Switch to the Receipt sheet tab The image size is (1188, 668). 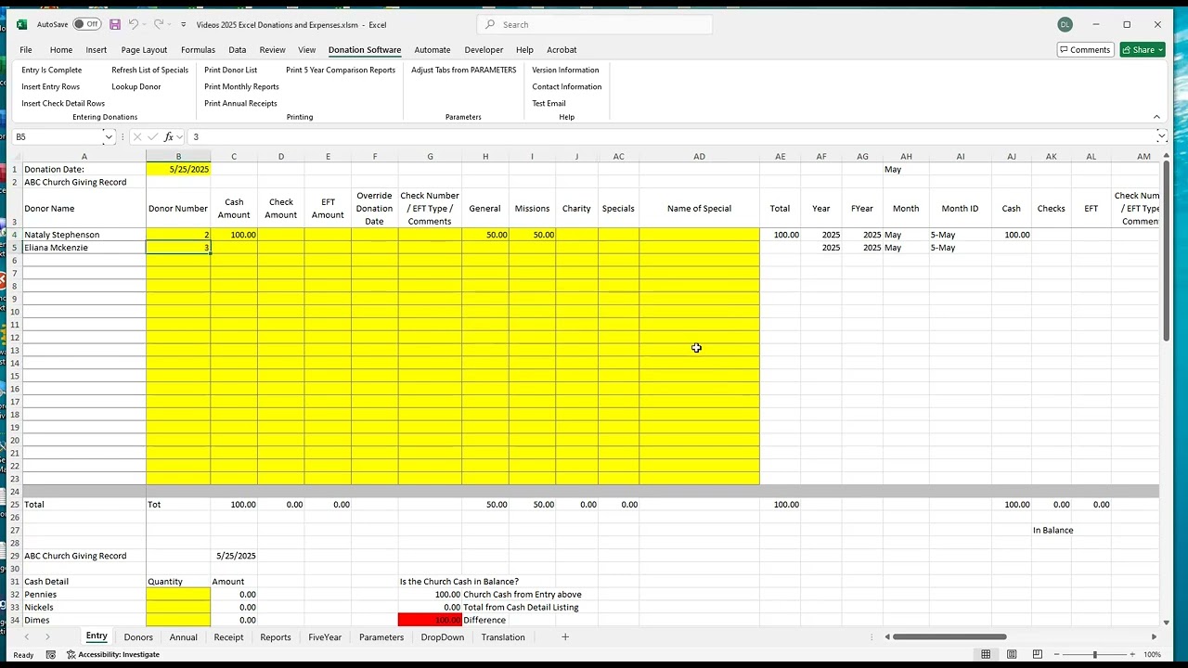click(x=228, y=637)
